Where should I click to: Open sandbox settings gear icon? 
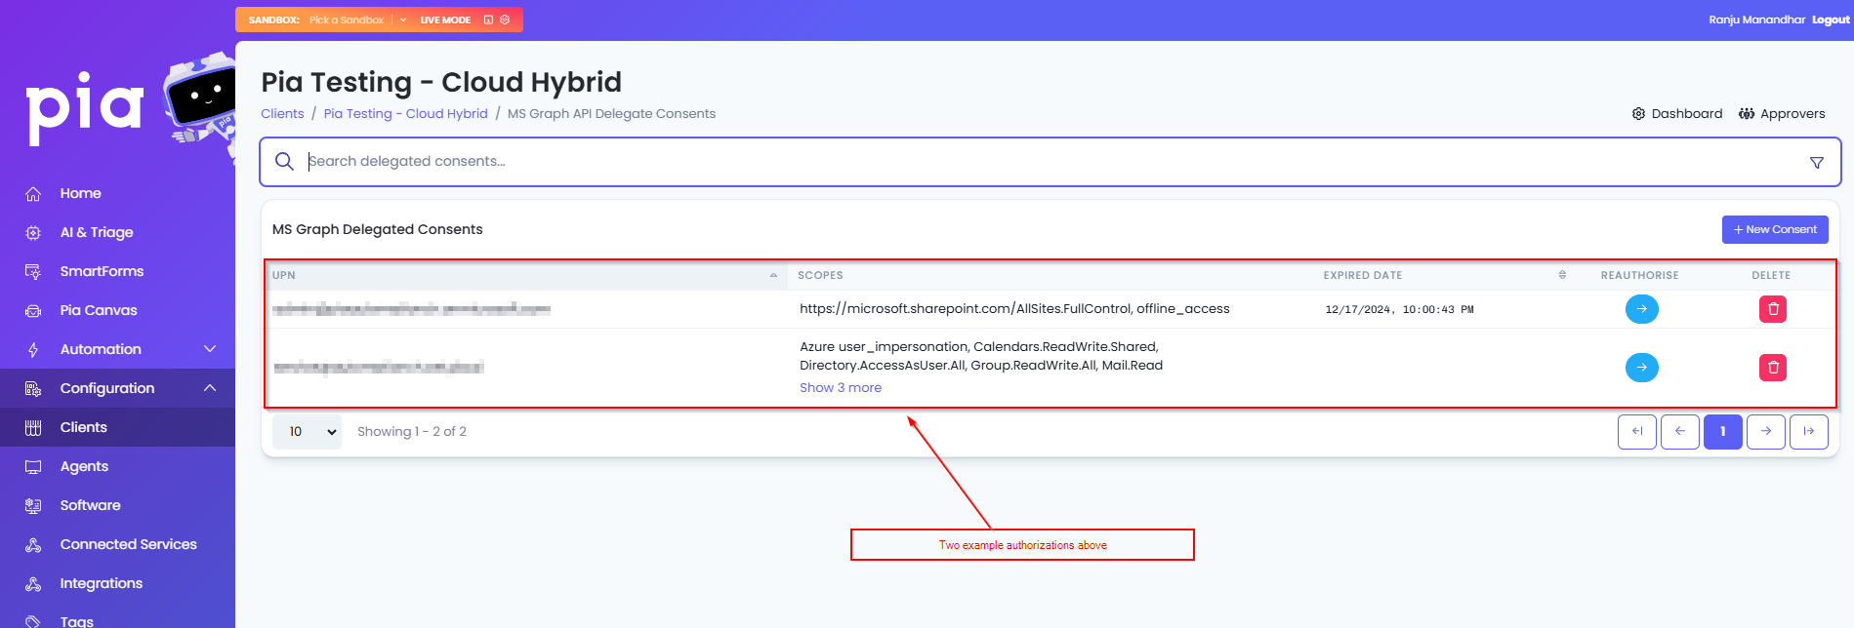505,20
